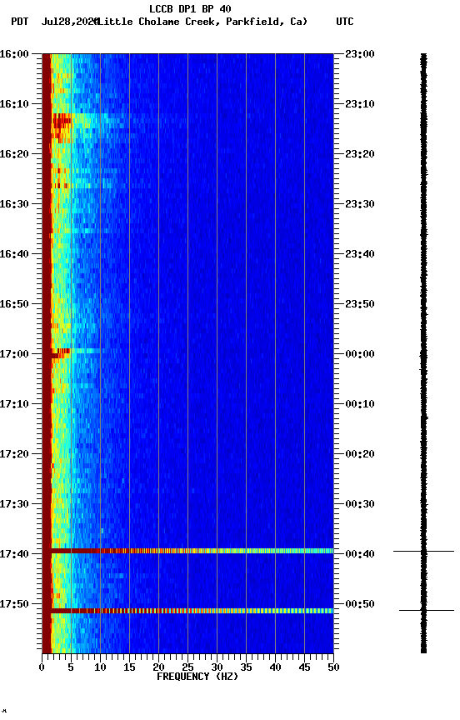This screenshot has width=460, height=720.
Task: Click the 00:30 UTC time label
Action: pyautogui.click(x=360, y=504)
